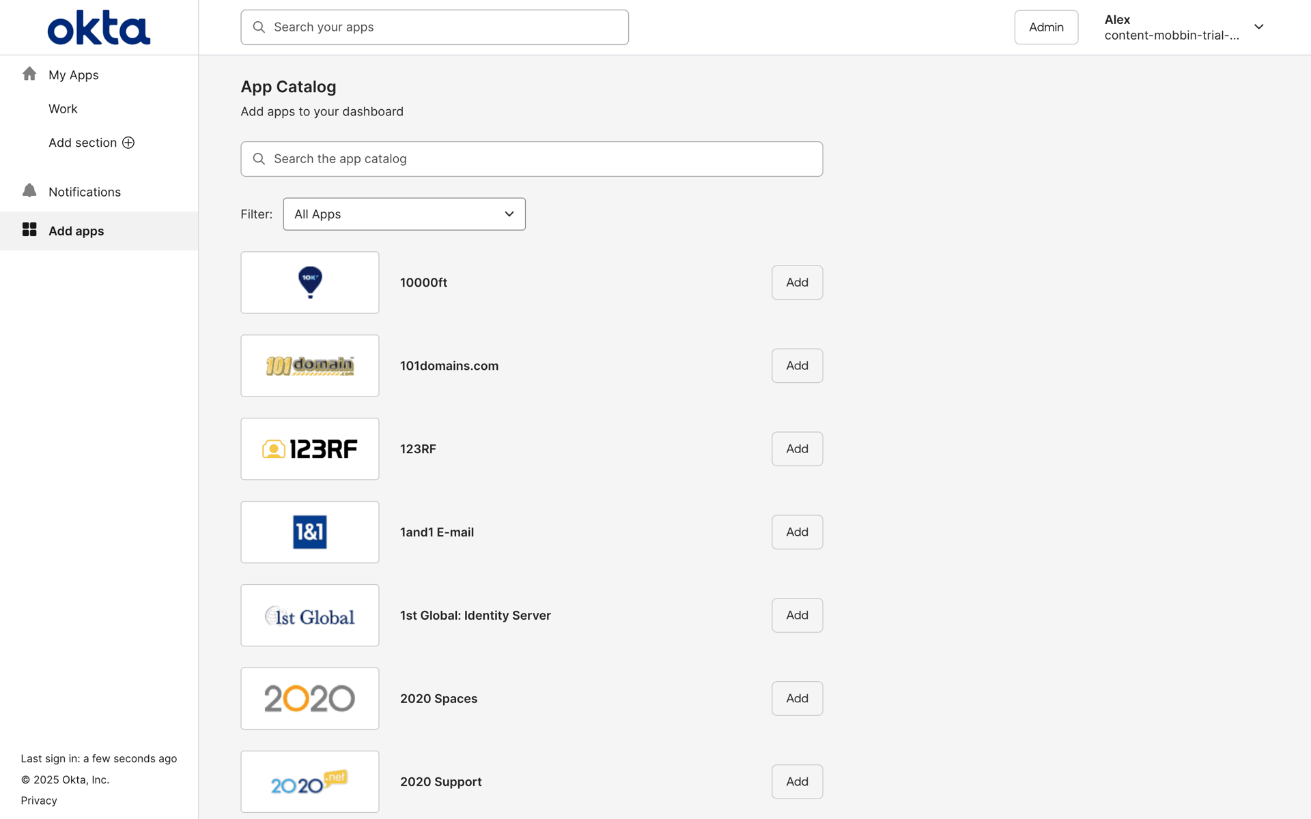Go to My Apps in sidebar
1311x819 pixels.
(74, 75)
